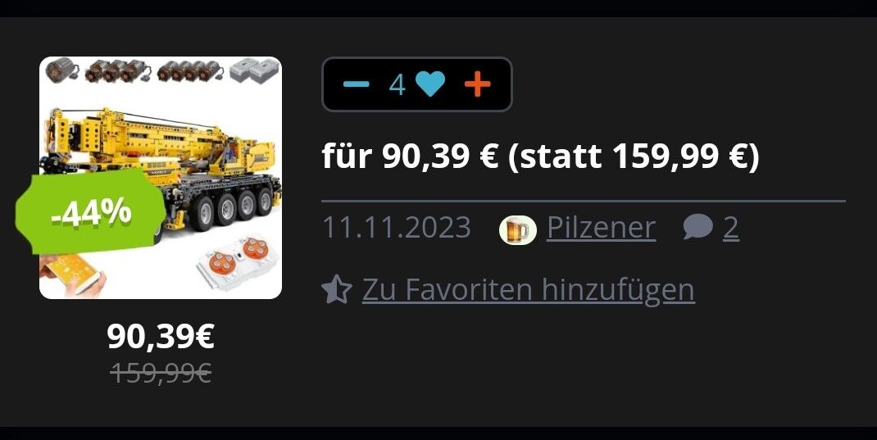Open the comment count link 2

coord(731,228)
